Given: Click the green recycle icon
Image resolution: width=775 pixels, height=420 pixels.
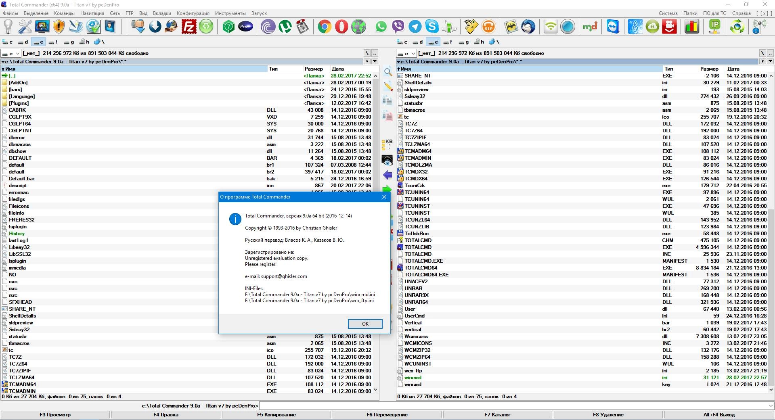Looking at the screenshot, I should [206, 27].
